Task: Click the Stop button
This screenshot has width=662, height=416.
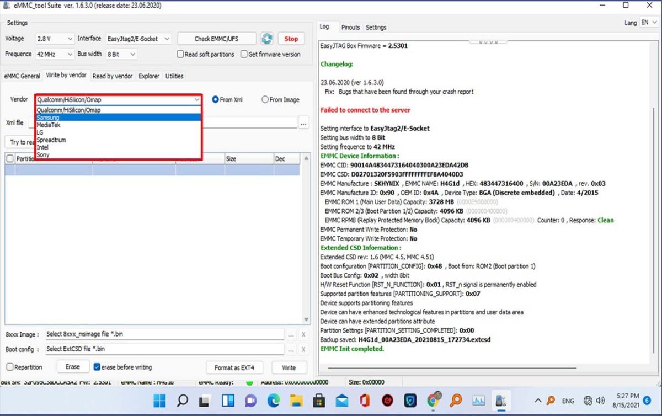Action: (x=291, y=39)
